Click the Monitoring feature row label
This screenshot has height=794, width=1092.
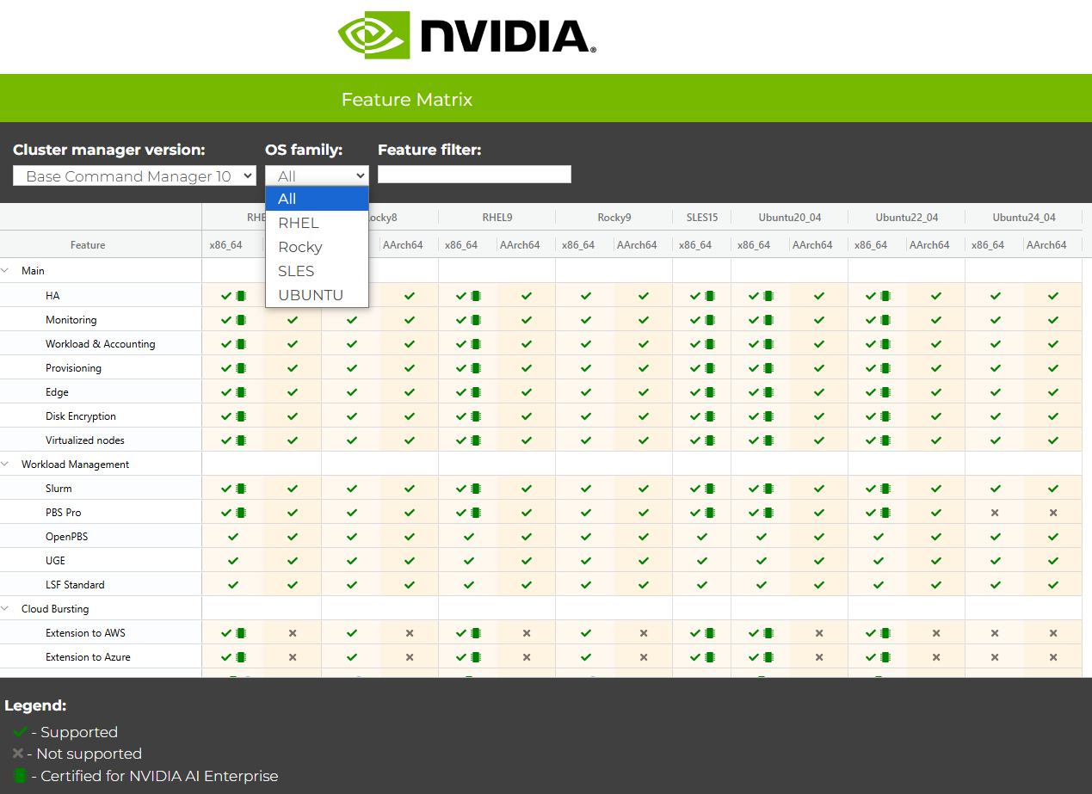[71, 319]
